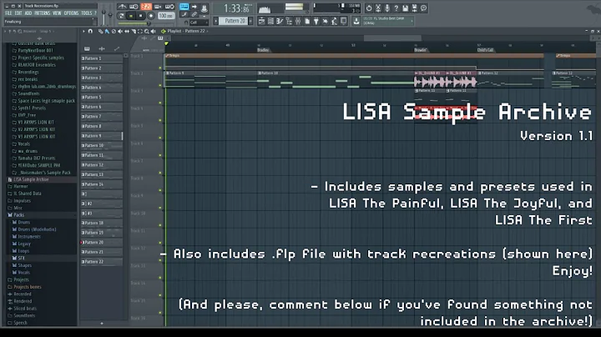Select the playlist delete tool
Viewport: 601px width, 337px height.
click(114, 31)
